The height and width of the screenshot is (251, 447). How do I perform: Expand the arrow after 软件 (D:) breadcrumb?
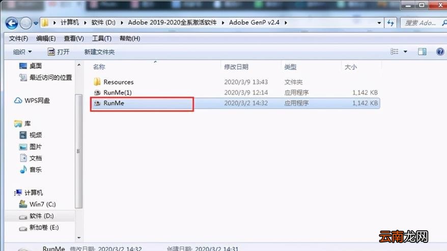pos(122,22)
